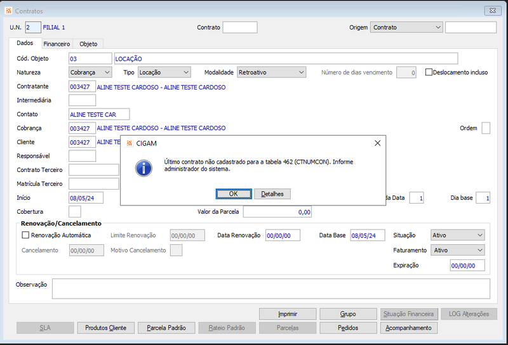Click the blue information icon in the dialog

tap(144, 168)
